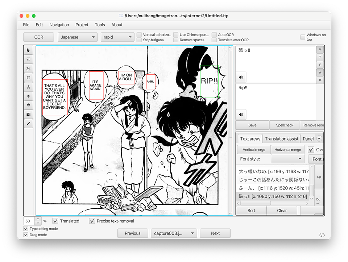Enable the Auto OCR checkbox
Screen dimensions: 348x262
[x=214, y=35]
